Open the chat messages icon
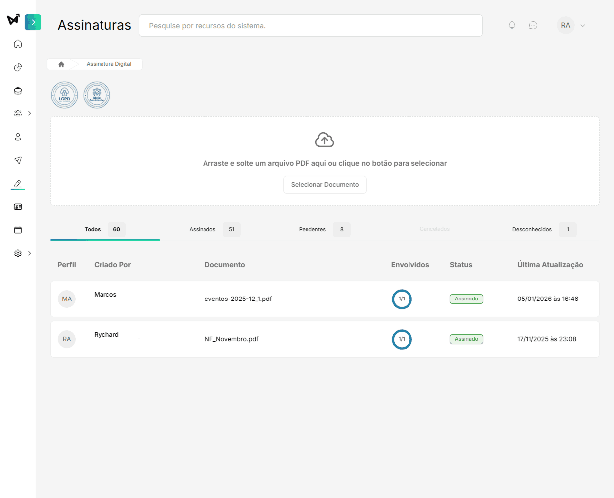 pos(533,25)
